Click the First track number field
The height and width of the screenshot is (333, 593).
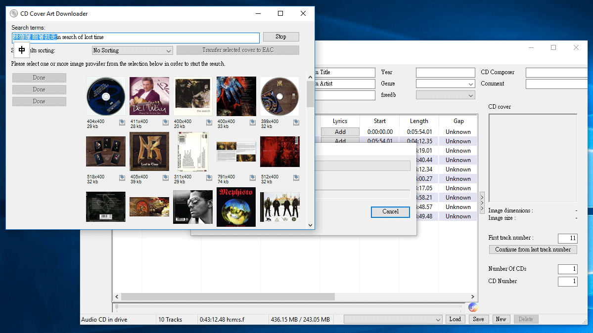(568, 238)
